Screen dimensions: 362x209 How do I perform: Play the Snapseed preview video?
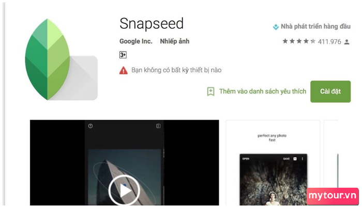(124, 190)
